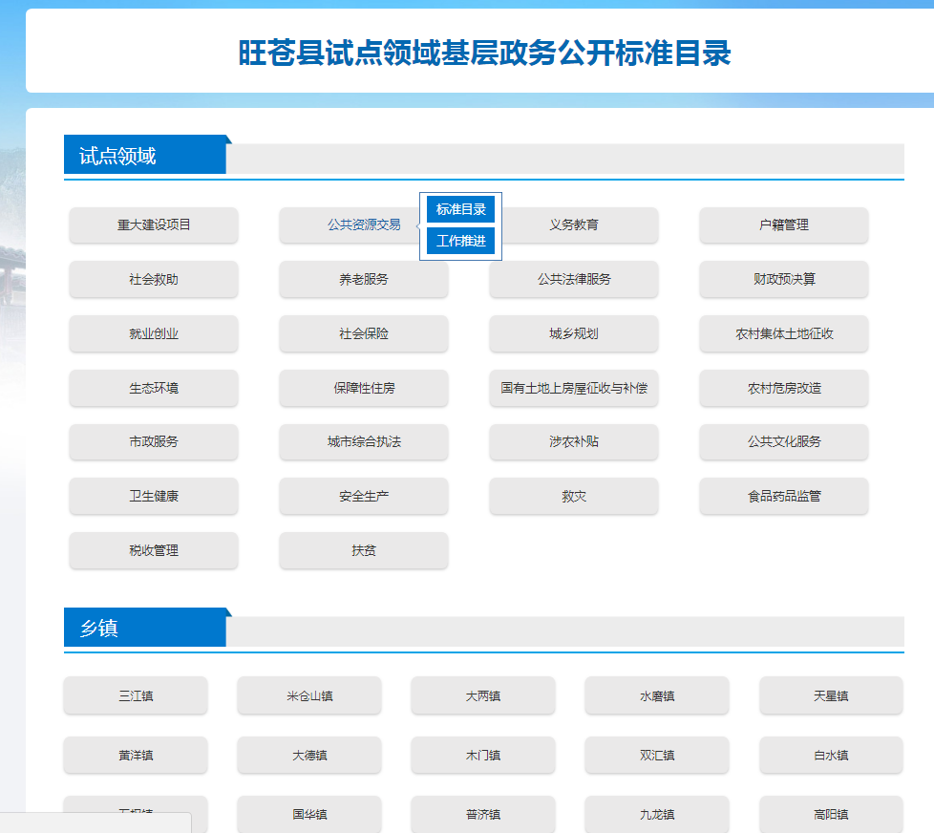
Task: Click 标准目录 in the popup menu
Action: [460, 209]
